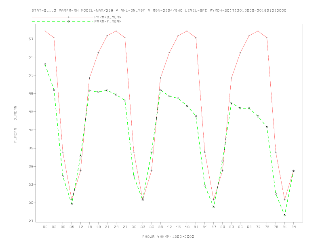Screen dimensions: 320x247
Task: Click the x-axis tick label 63
Action: coord(232,227)
